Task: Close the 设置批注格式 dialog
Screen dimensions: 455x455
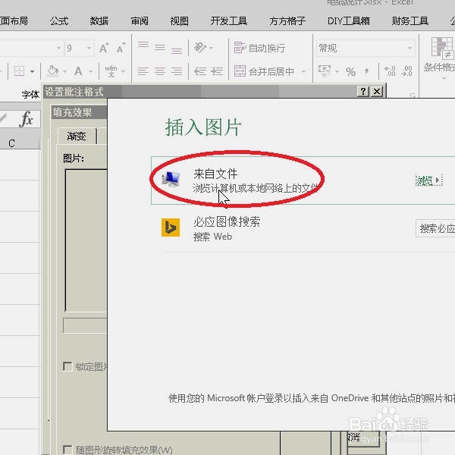Action: [x=377, y=92]
